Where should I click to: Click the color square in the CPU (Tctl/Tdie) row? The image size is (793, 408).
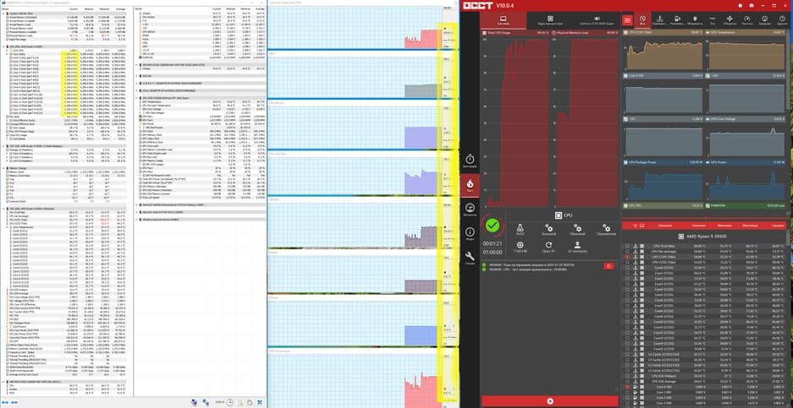642,246
